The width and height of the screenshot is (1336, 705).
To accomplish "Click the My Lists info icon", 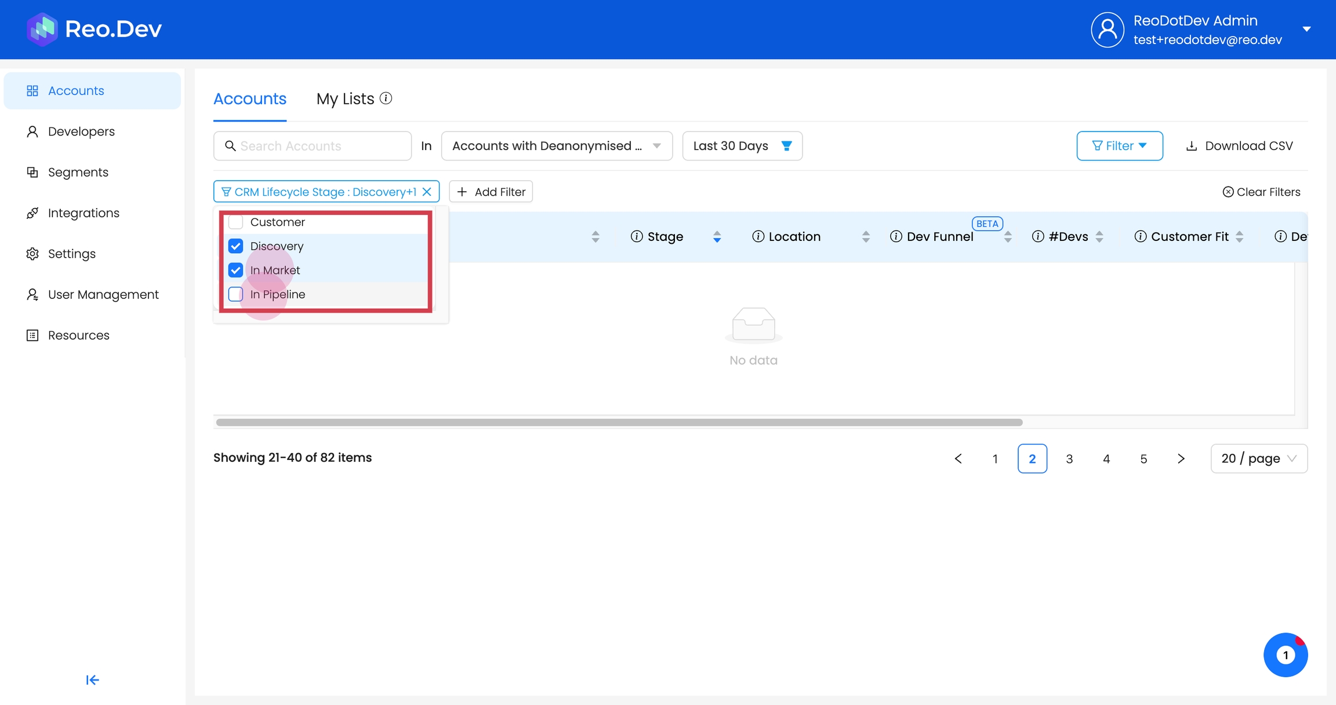I will coord(386,98).
